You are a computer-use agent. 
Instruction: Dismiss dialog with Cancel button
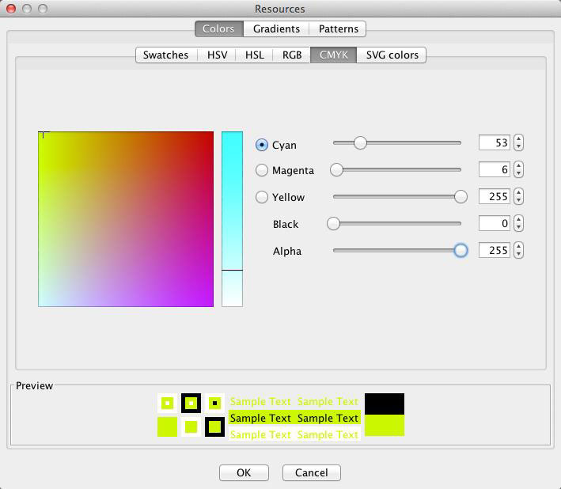tap(311, 472)
